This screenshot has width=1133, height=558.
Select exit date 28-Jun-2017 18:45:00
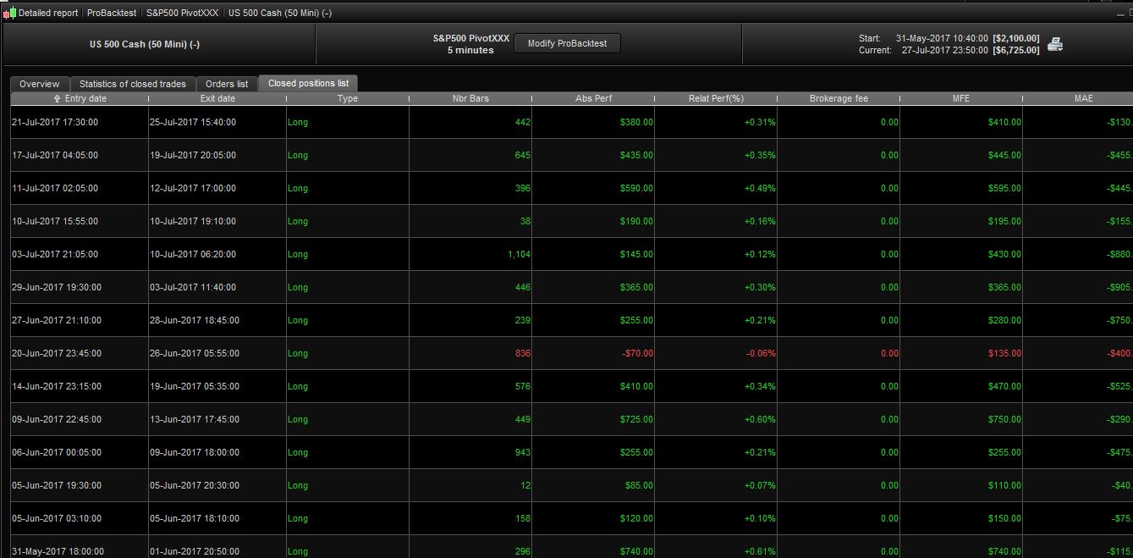pyautogui.click(x=195, y=320)
